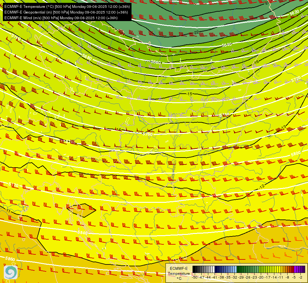The image size is (308, 283).
Task: Click the -29 value on the legend scale
Action: pyautogui.click(x=241, y=277)
